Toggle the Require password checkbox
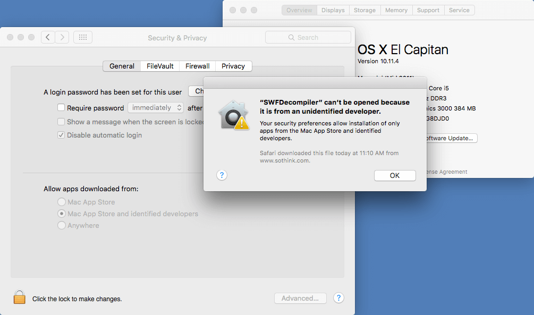This screenshot has height=315, width=534. tap(61, 108)
